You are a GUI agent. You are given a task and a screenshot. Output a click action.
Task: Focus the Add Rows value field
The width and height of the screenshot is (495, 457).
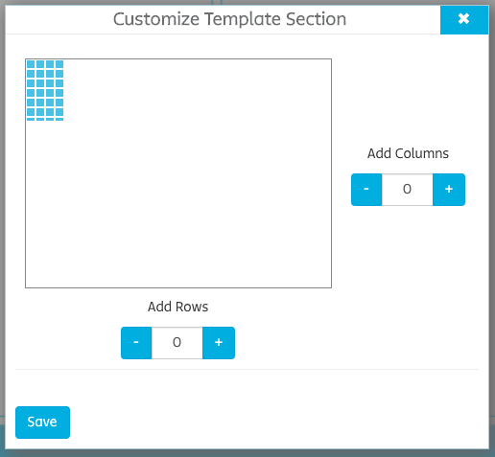(x=177, y=343)
